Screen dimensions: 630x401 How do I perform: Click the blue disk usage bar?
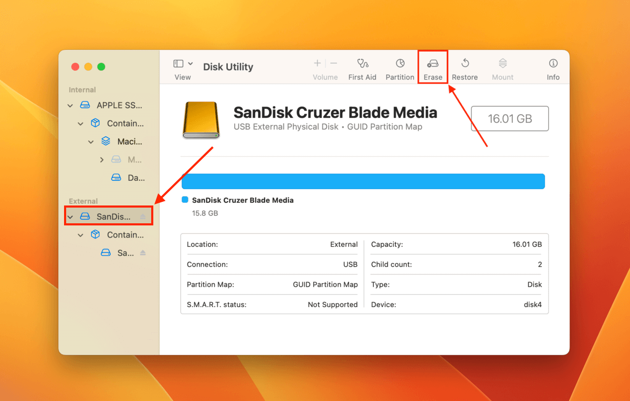(363, 181)
